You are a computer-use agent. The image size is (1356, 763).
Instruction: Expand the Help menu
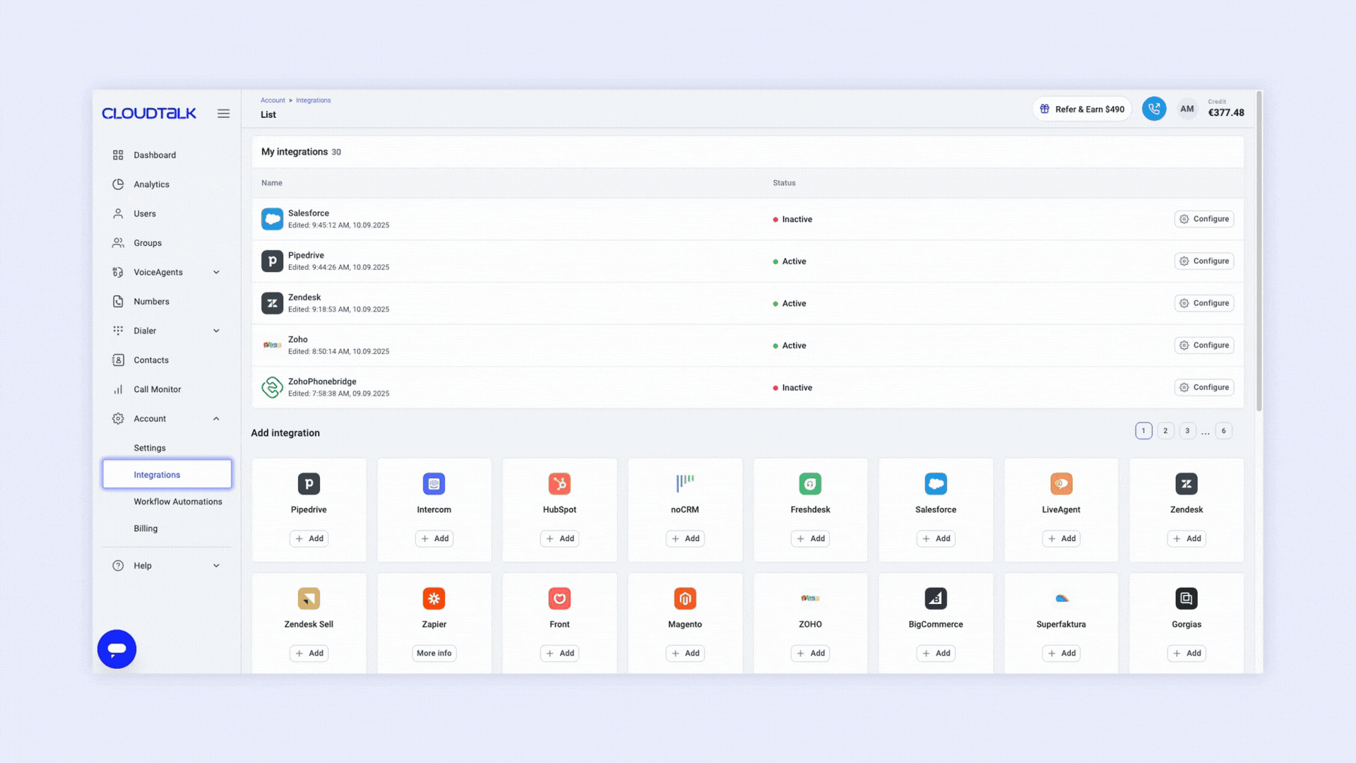tap(216, 566)
